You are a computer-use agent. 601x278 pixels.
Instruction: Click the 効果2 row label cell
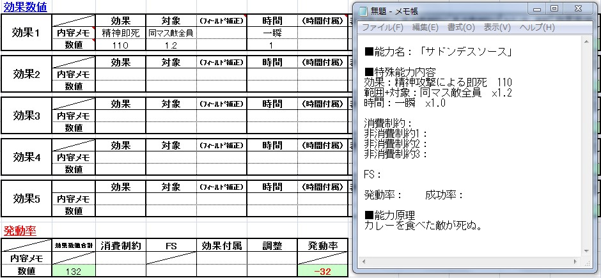point(27,73)
